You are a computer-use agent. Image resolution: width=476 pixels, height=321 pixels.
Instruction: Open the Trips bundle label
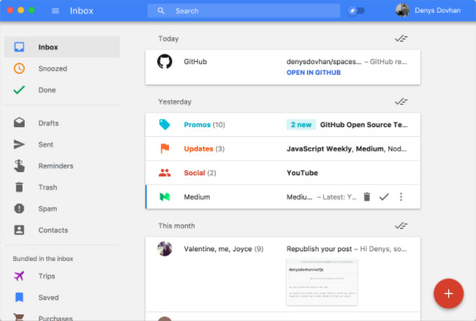(x=46, y=276)
